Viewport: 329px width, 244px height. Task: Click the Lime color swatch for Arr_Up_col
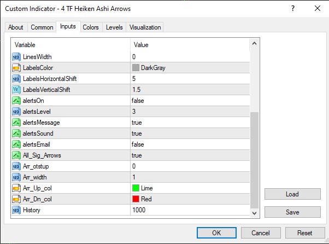136,188
